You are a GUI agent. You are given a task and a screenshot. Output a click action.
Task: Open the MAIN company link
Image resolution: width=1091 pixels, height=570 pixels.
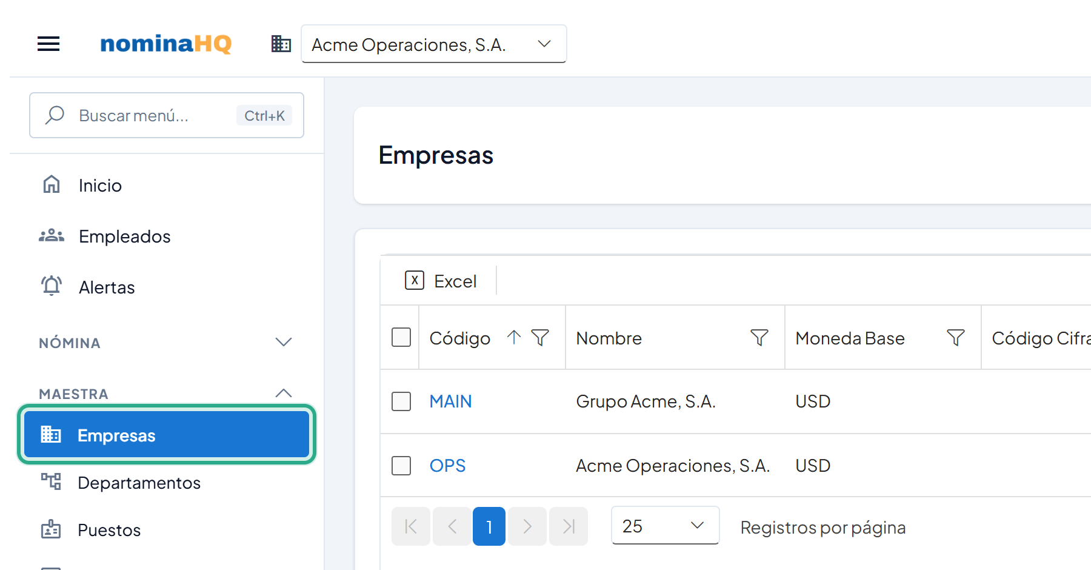tap(450, 401)
